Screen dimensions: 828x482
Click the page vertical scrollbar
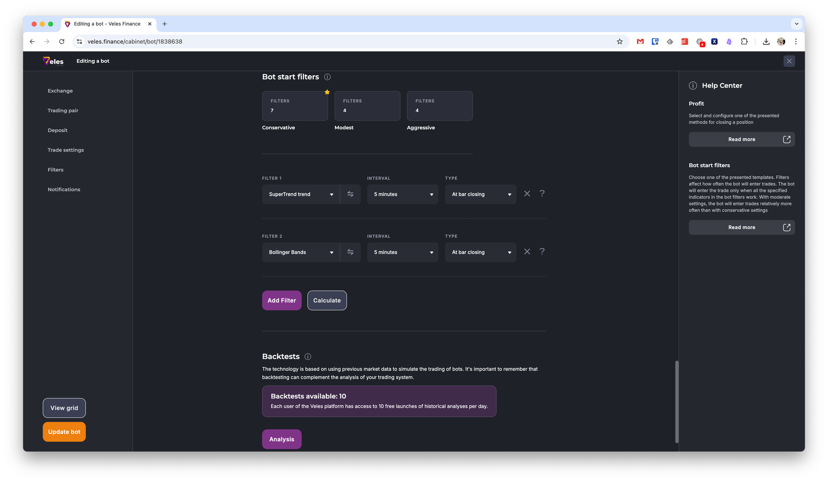click(x=677, y=401)
